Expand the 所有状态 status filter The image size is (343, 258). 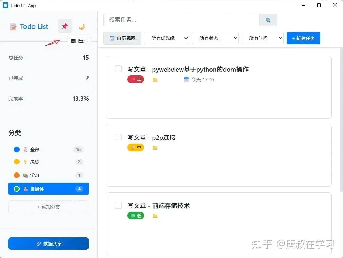(215, 38)
